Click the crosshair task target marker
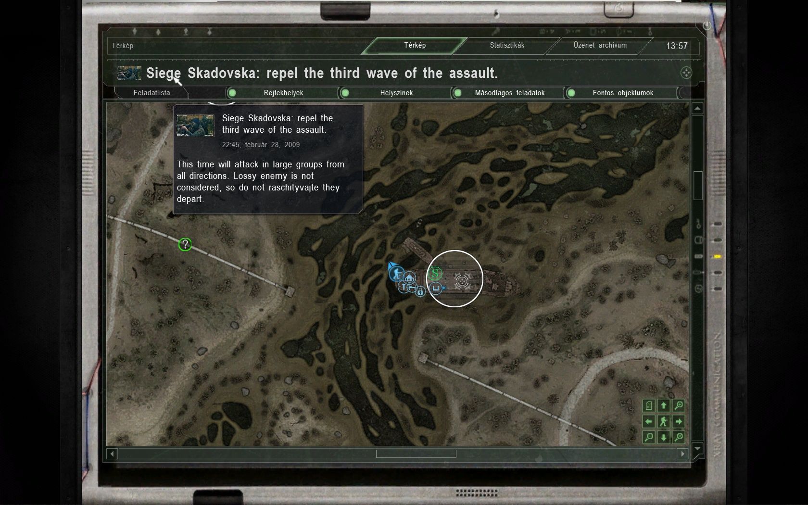 pos(463,281)
